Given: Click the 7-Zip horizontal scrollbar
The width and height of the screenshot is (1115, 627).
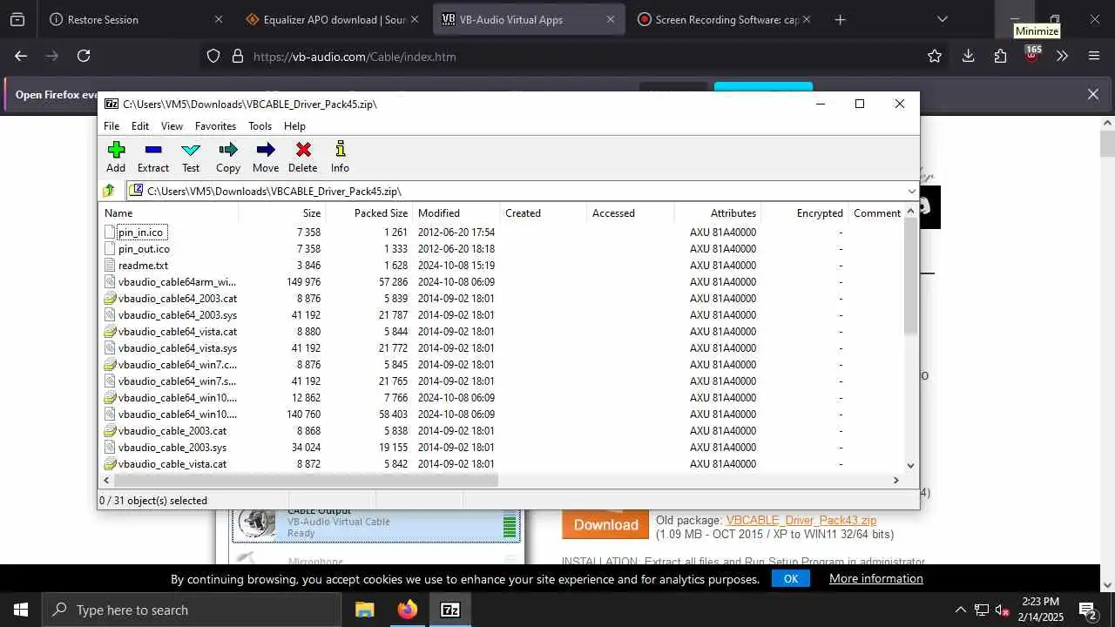Looking at the screenshot, I should click(306, 480).
